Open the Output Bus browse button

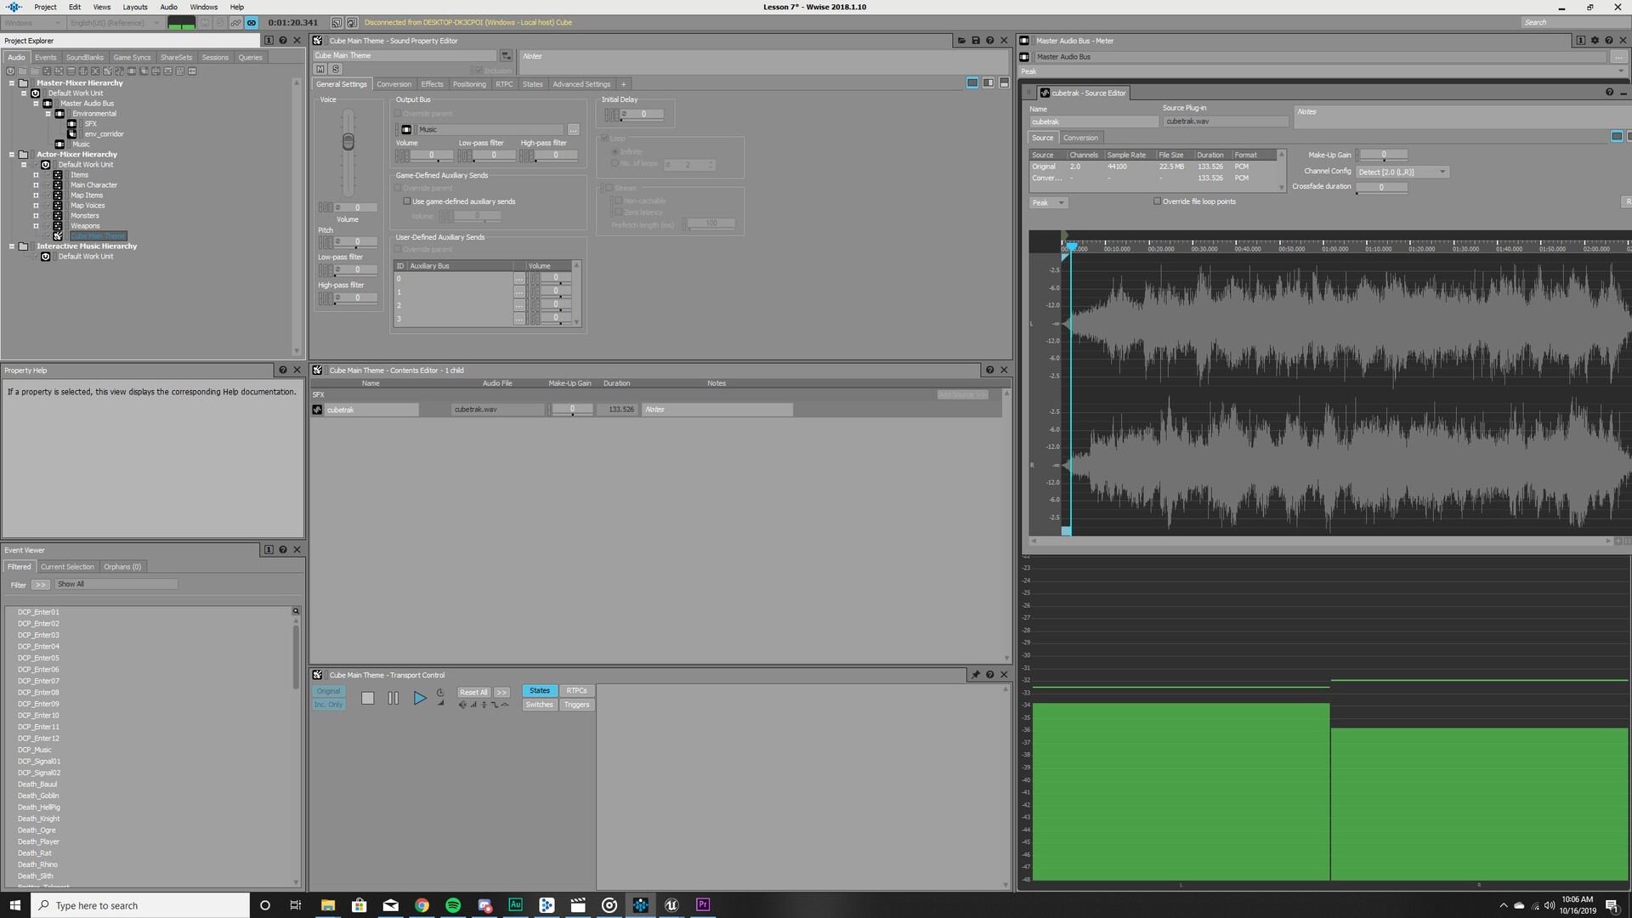pyautogui.click(x=573, y=129)
